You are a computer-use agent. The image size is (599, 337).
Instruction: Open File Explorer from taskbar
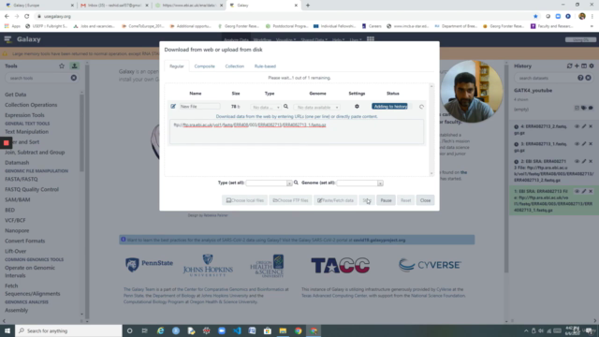click(283, 330)
